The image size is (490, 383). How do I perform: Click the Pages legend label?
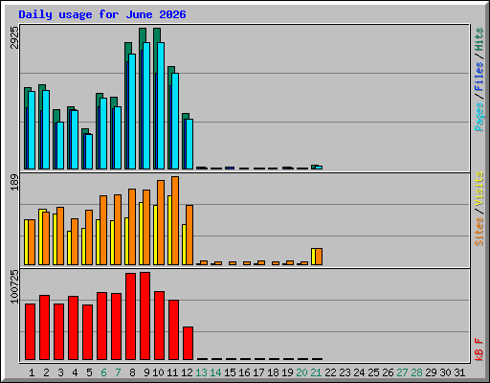[479, 117]
